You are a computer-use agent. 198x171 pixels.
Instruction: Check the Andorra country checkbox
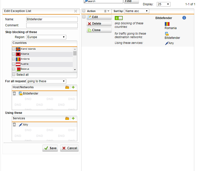13,59
